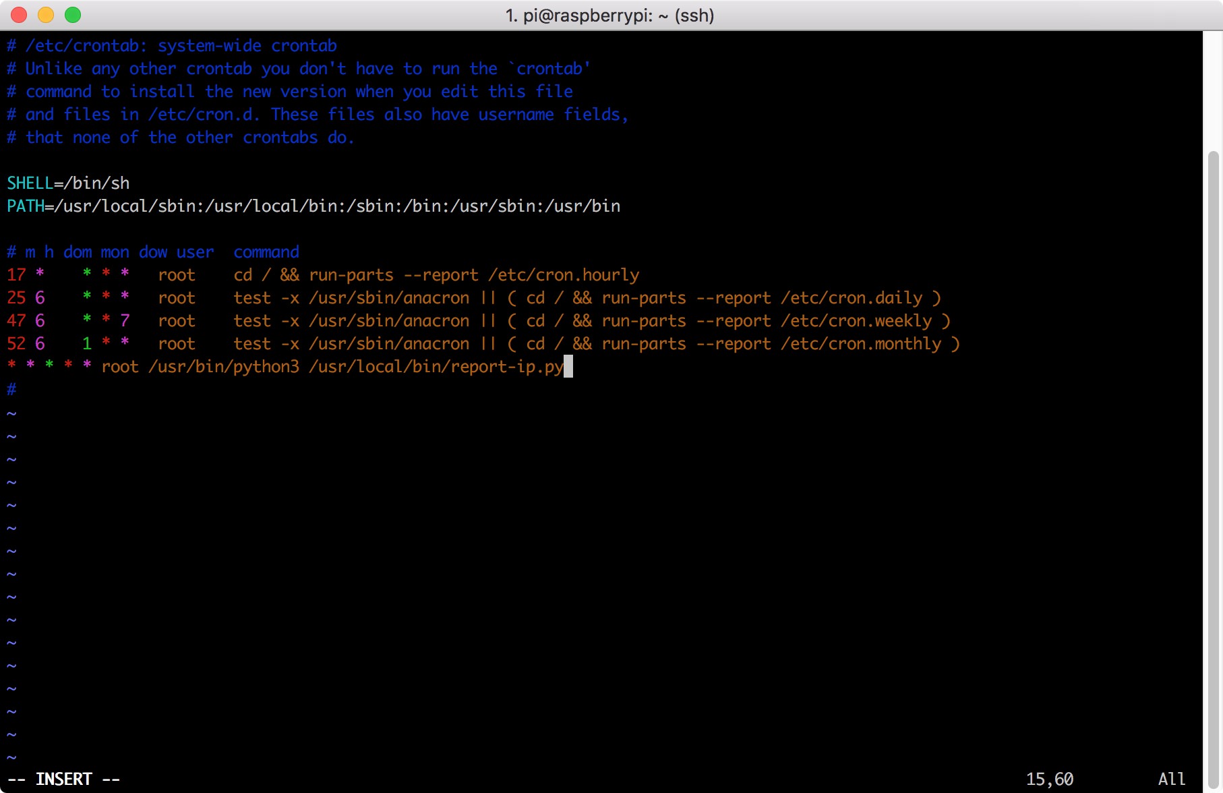This screenshot has width=1223, height=793.
Task: Click the 'dow' column header comment
Action: 153,252
